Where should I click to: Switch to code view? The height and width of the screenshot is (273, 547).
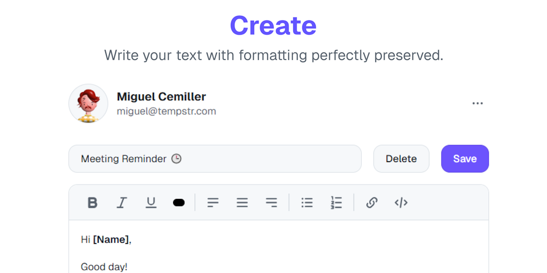tap(401, 203)
